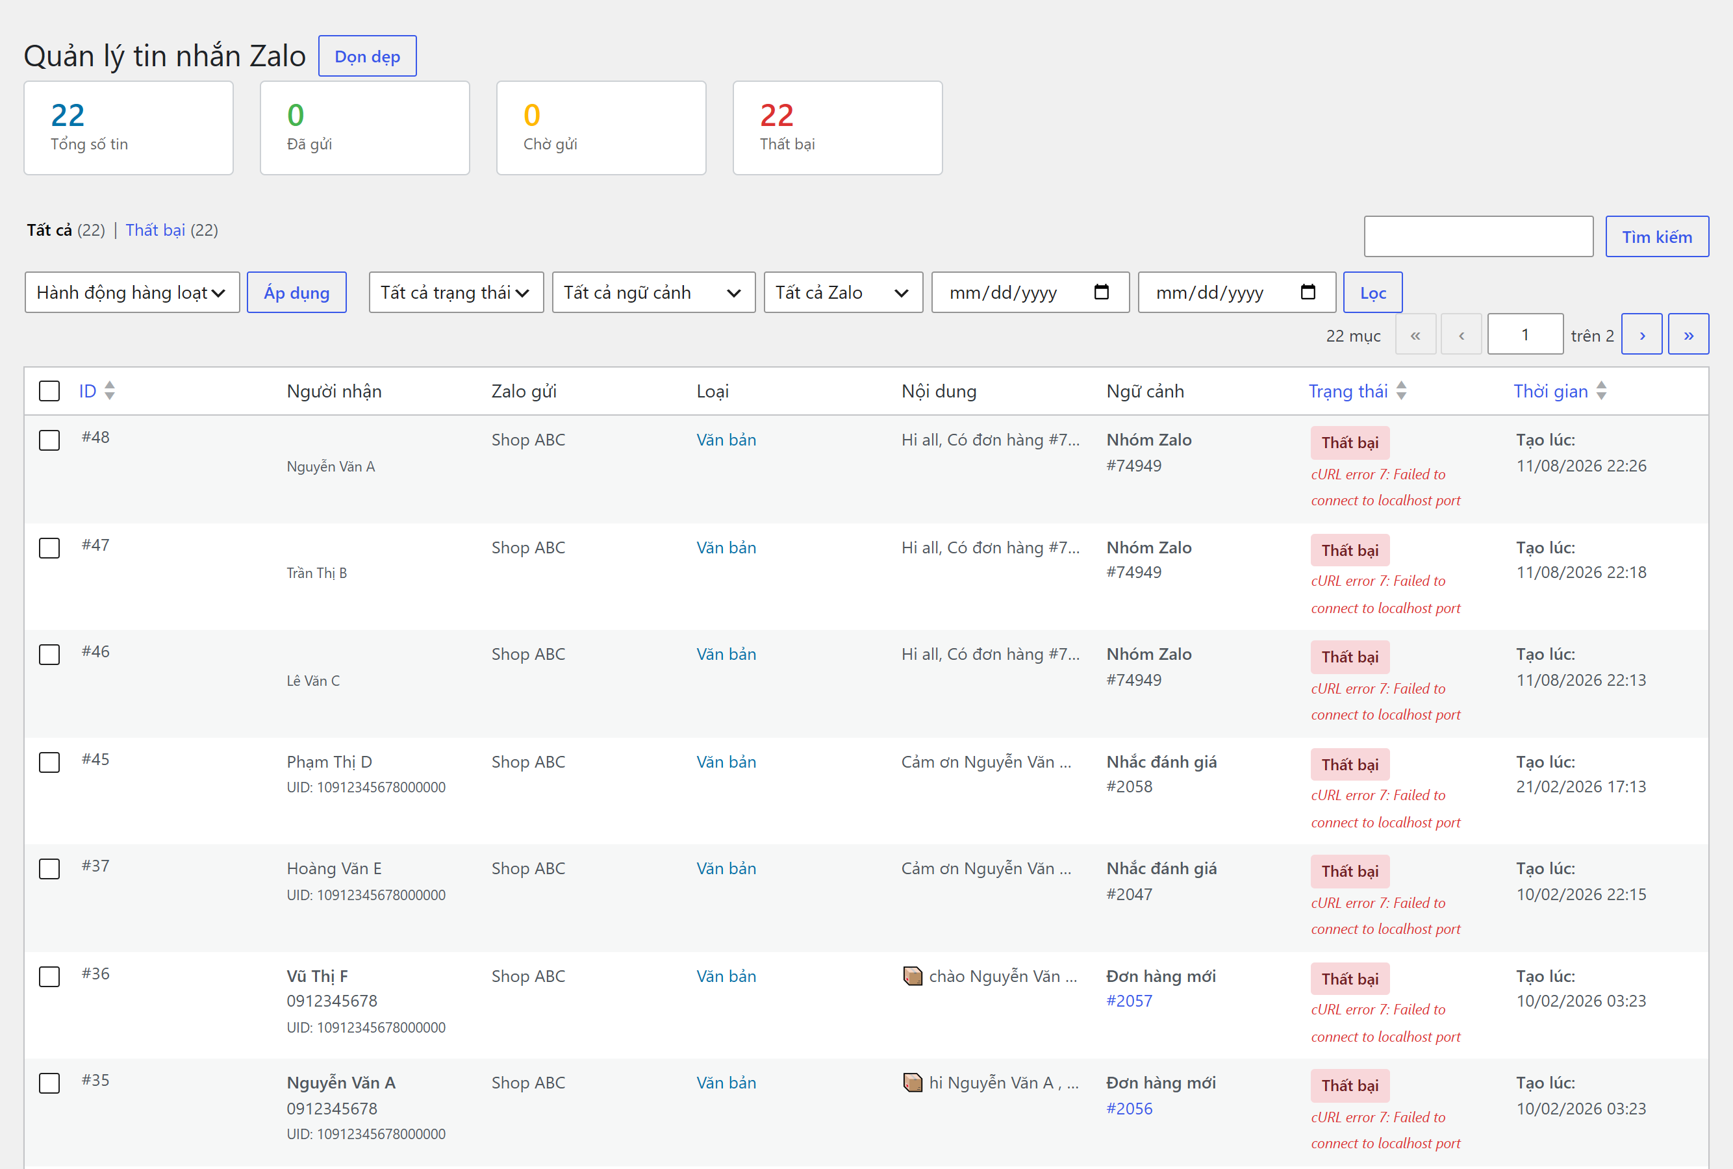Click the Dọn dẹp cleanup button
Screen dimensions: 1733x1169
(x=367, y=56)
